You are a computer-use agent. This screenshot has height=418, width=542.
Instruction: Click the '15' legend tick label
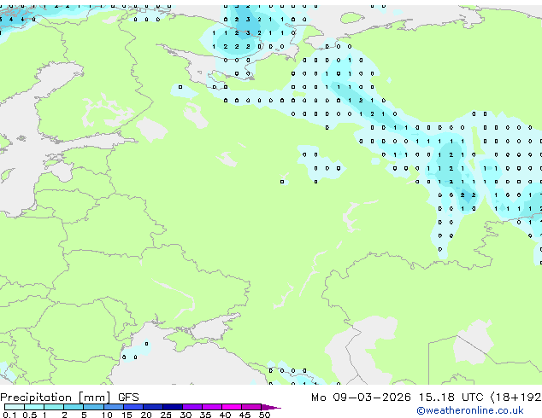point(127,415)
